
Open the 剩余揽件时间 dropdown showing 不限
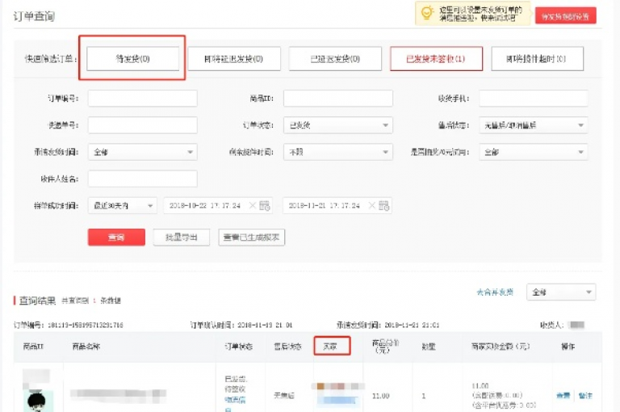338,152
